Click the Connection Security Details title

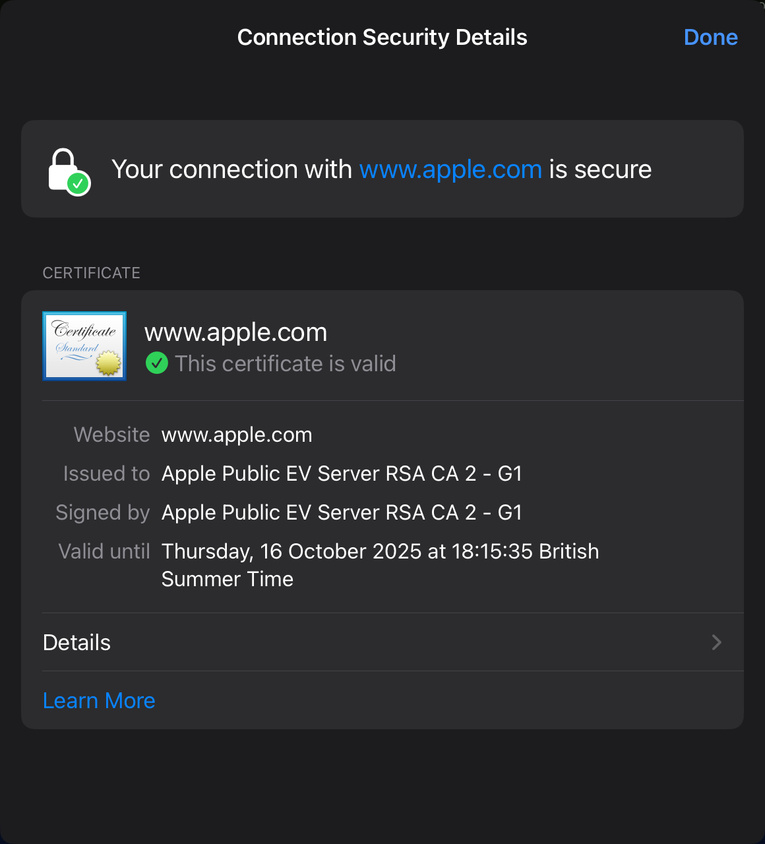pos(382,38)
